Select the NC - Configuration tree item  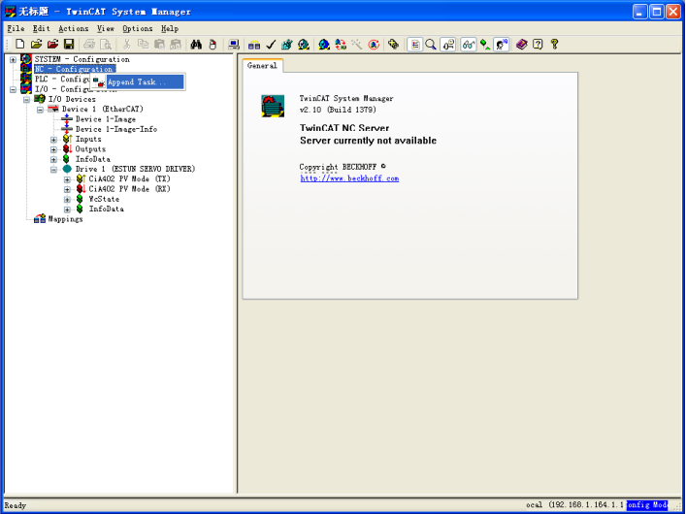pos(74,69)
